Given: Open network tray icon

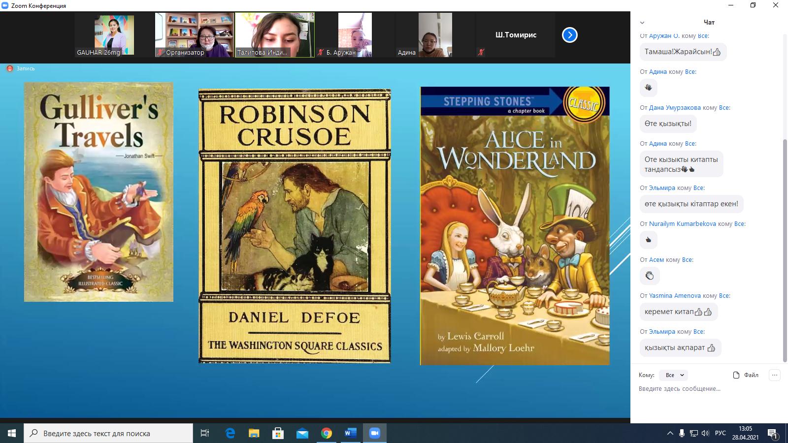Looking at the screenshot, I should pyautogui.click(x=693, y=433).
